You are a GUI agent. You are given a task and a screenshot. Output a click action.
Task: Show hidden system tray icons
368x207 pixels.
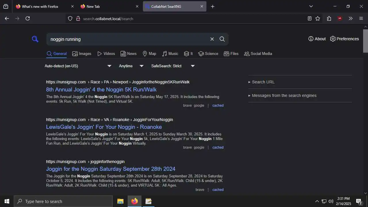point(317,201)
